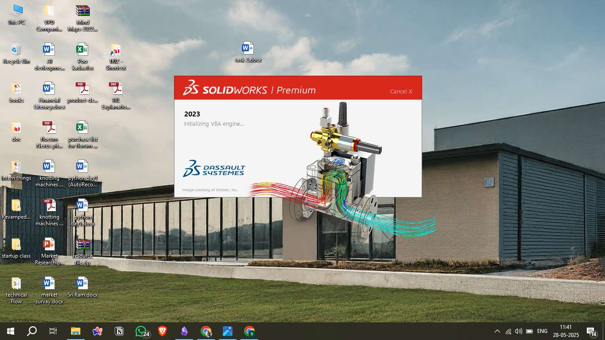Switch ENG input language indicator
Viewport: 605px width, 340px height.
tap(542, 331)
